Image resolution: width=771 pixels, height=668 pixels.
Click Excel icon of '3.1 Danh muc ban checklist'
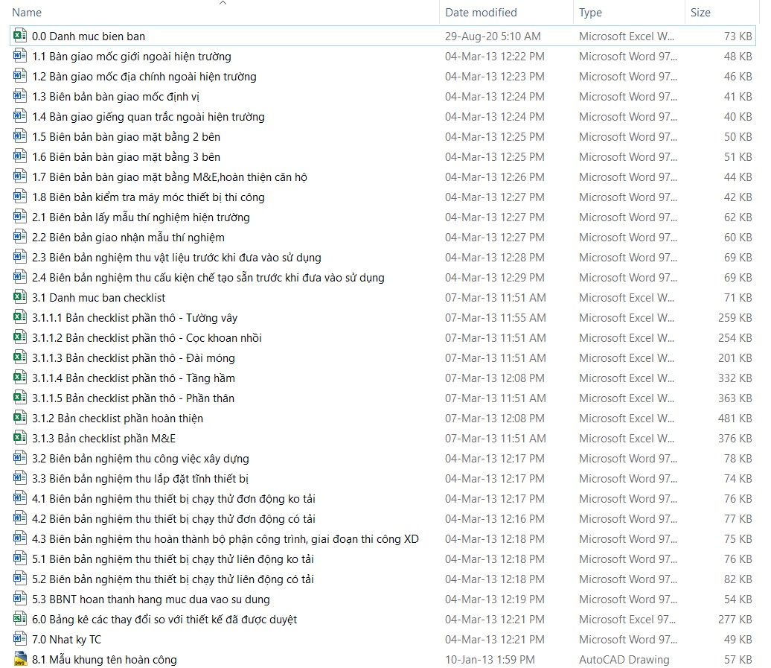20,297
